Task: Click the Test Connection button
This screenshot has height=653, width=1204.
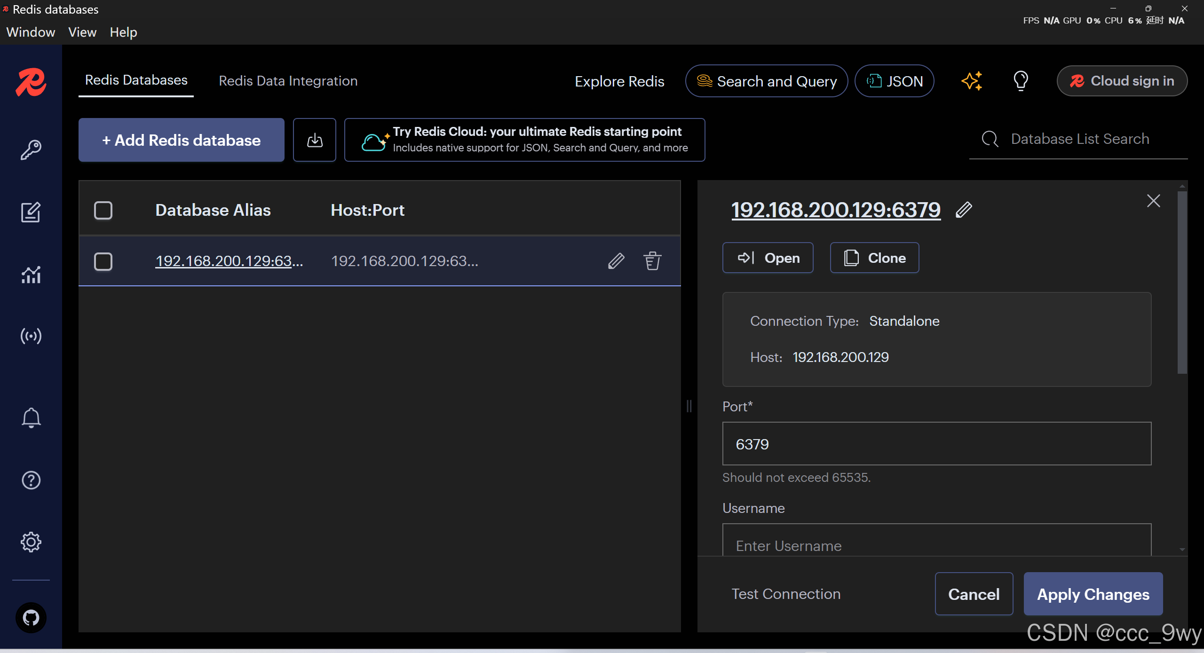Action: 786,594
